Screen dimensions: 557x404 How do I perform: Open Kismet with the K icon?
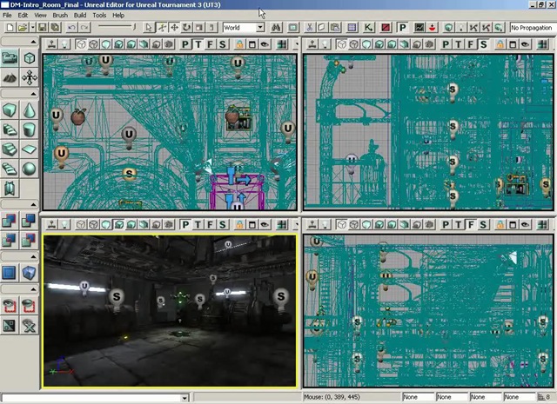(x=369, y=27)
